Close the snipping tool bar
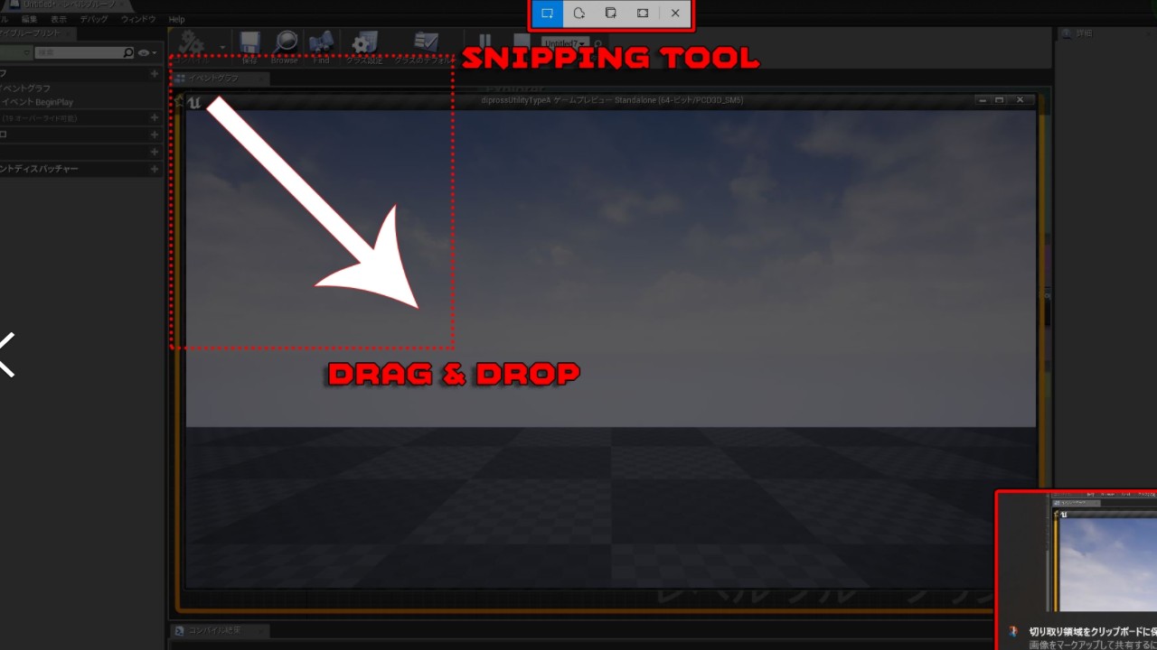The image size is (1157, 650). point(675,14)
